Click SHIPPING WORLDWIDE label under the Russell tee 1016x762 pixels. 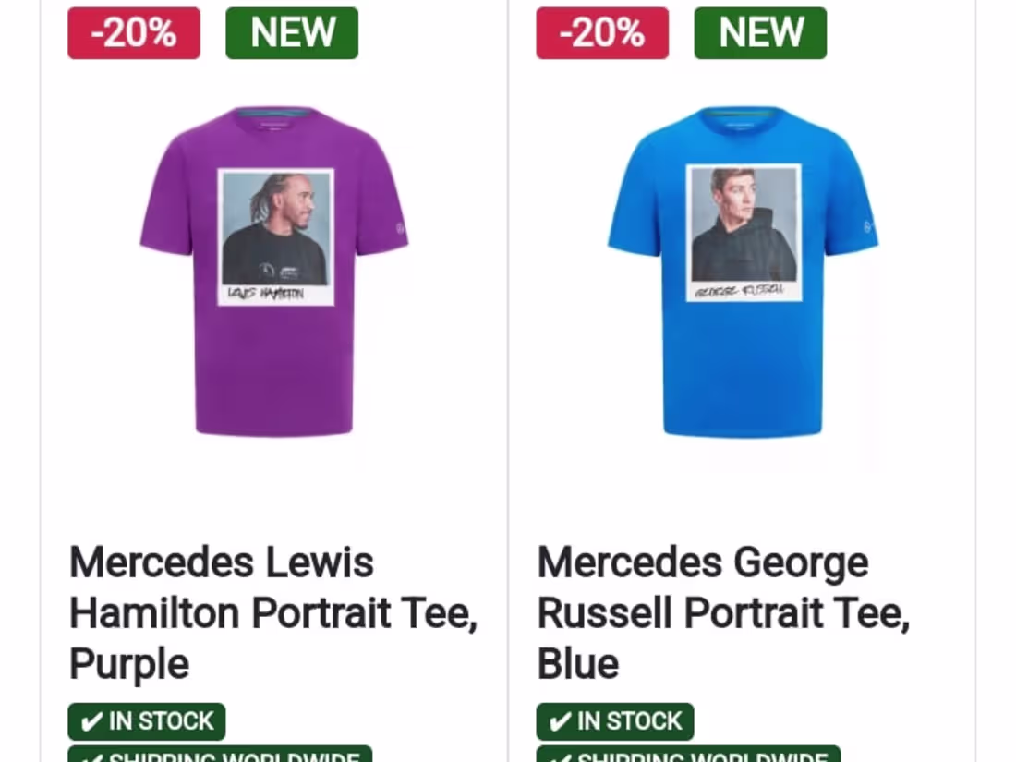coord(688,755)
